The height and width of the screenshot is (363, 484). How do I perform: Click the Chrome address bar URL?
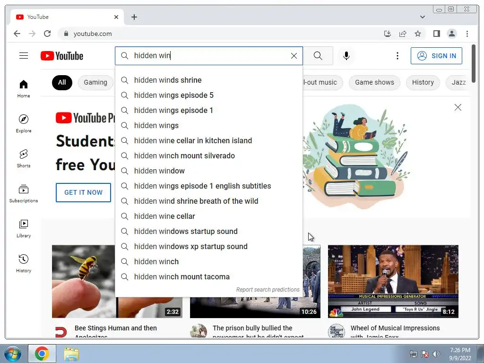pyautogui.click(x=93, y=34)
